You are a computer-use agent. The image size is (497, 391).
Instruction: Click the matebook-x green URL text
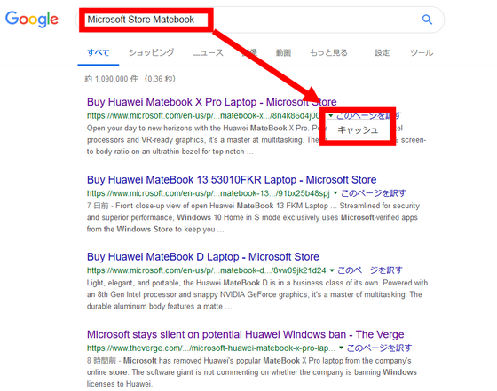(203, 115)
